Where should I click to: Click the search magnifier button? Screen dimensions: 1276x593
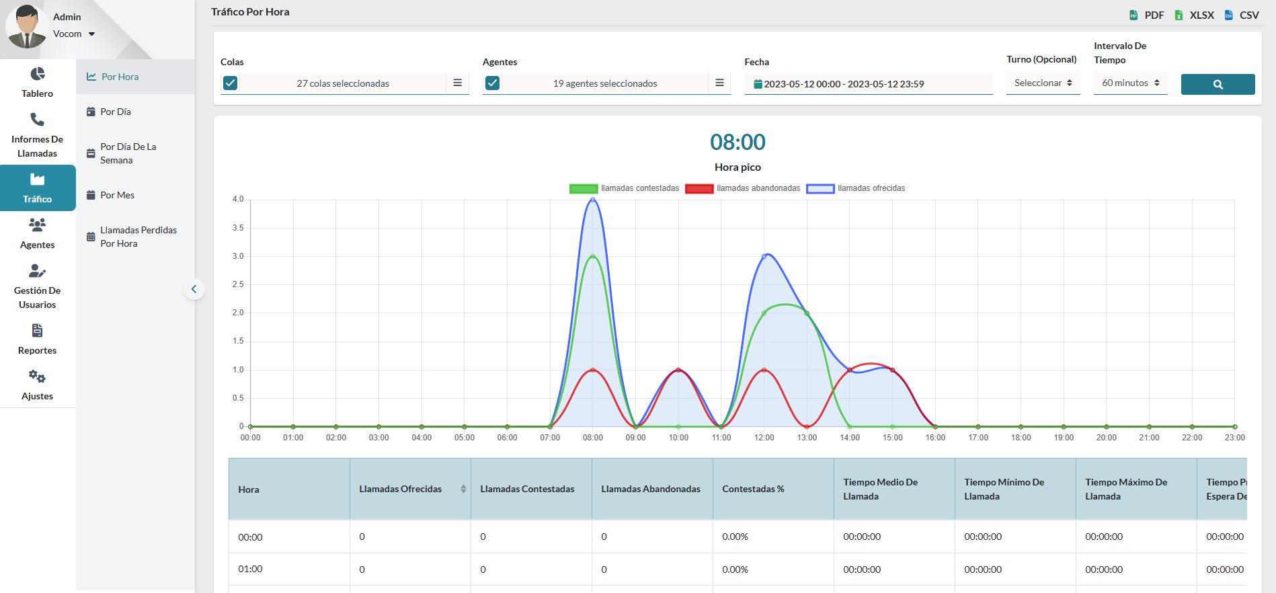1218,84
